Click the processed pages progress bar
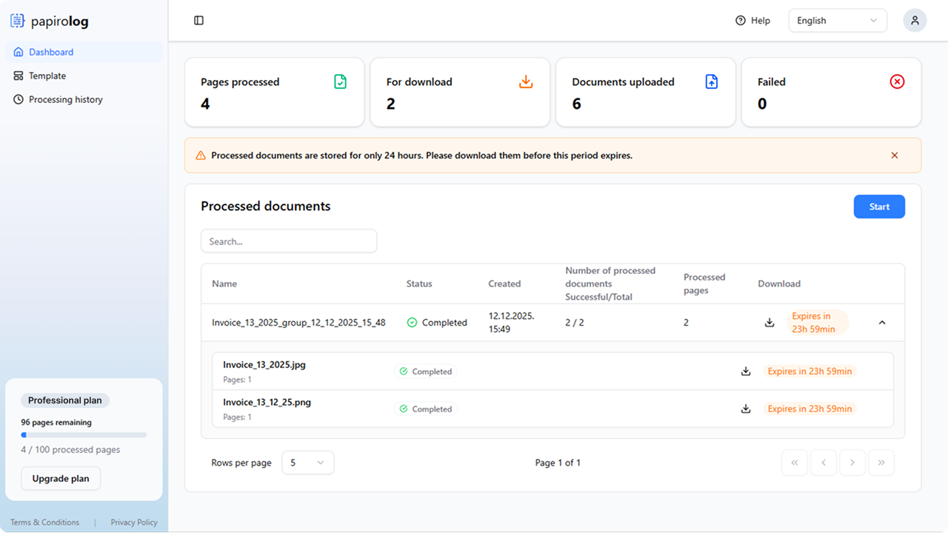 coord(84,435)
